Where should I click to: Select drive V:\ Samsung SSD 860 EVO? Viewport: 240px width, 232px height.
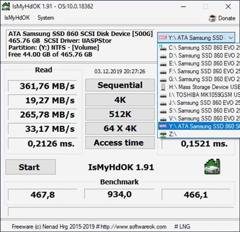coord(199,119)
